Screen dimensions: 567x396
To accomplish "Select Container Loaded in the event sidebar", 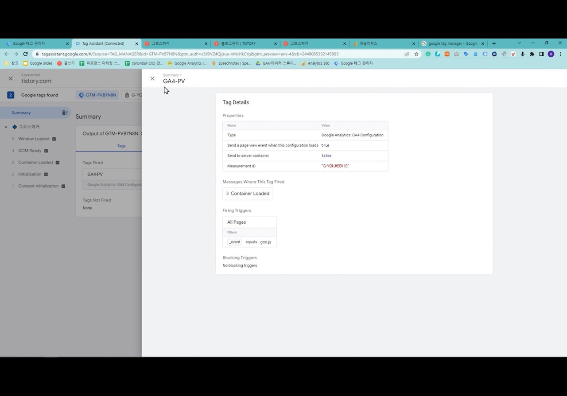I will [x=35, y=163].
